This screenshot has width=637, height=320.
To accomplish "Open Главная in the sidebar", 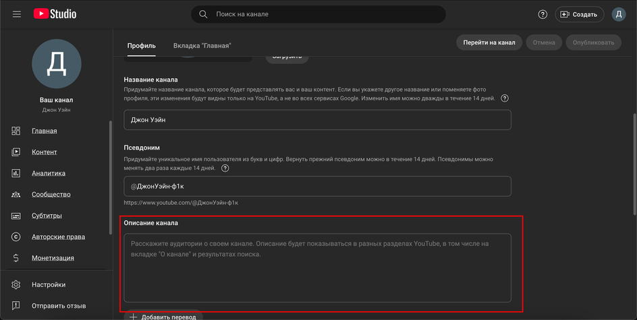I will [x=45, y=131].
